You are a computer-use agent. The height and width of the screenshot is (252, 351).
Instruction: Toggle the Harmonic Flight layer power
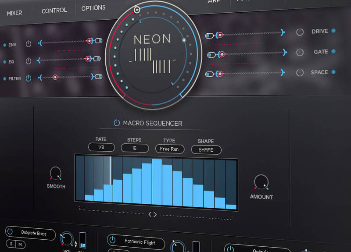pos(112,240)
